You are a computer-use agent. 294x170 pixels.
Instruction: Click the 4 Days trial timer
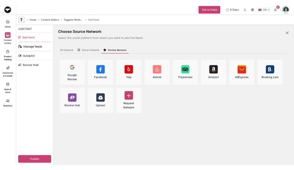click(x=232, y=10)
